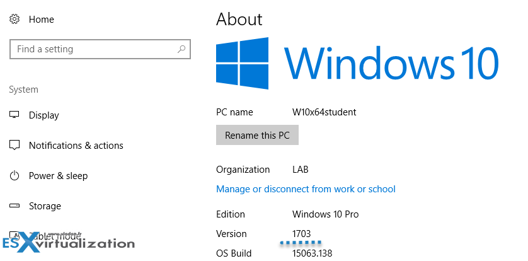Open Manage or disconnect from work or school
Viewport: 528px width, 261px height.
pyautogui.click(x=306, y=189)
